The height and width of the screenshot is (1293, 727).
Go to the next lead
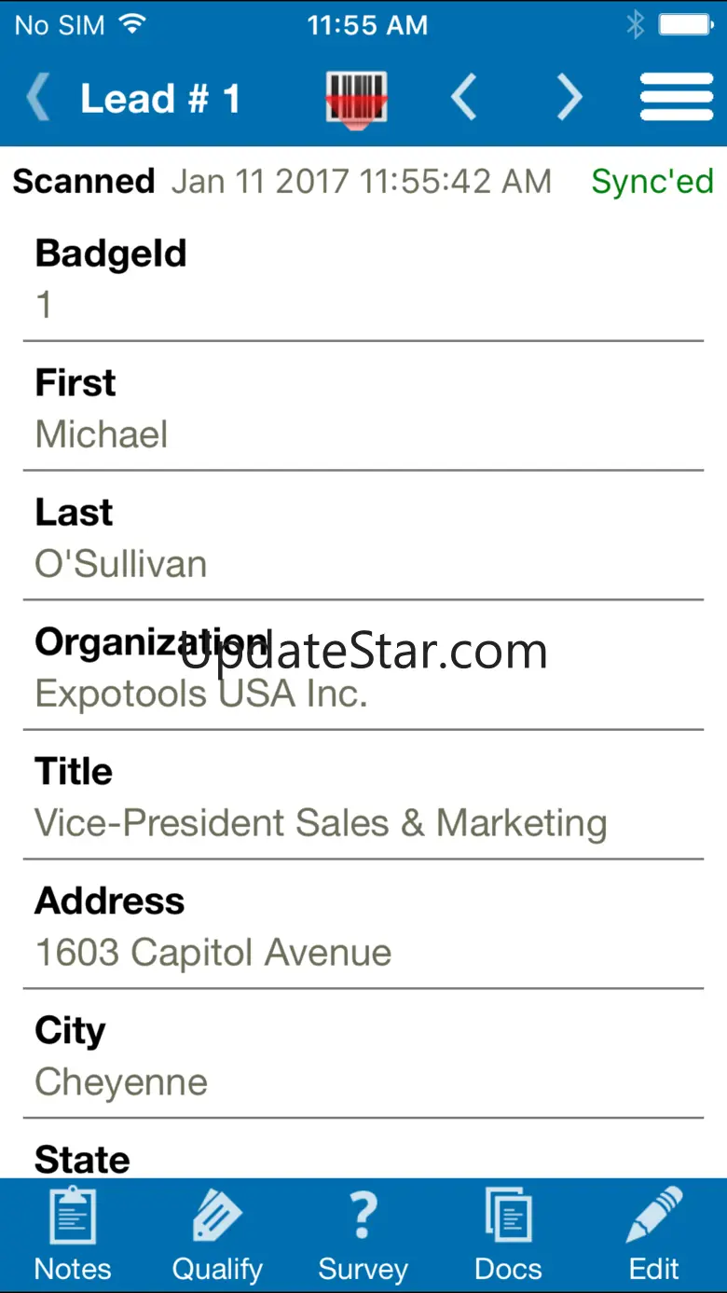coord(569,98)
